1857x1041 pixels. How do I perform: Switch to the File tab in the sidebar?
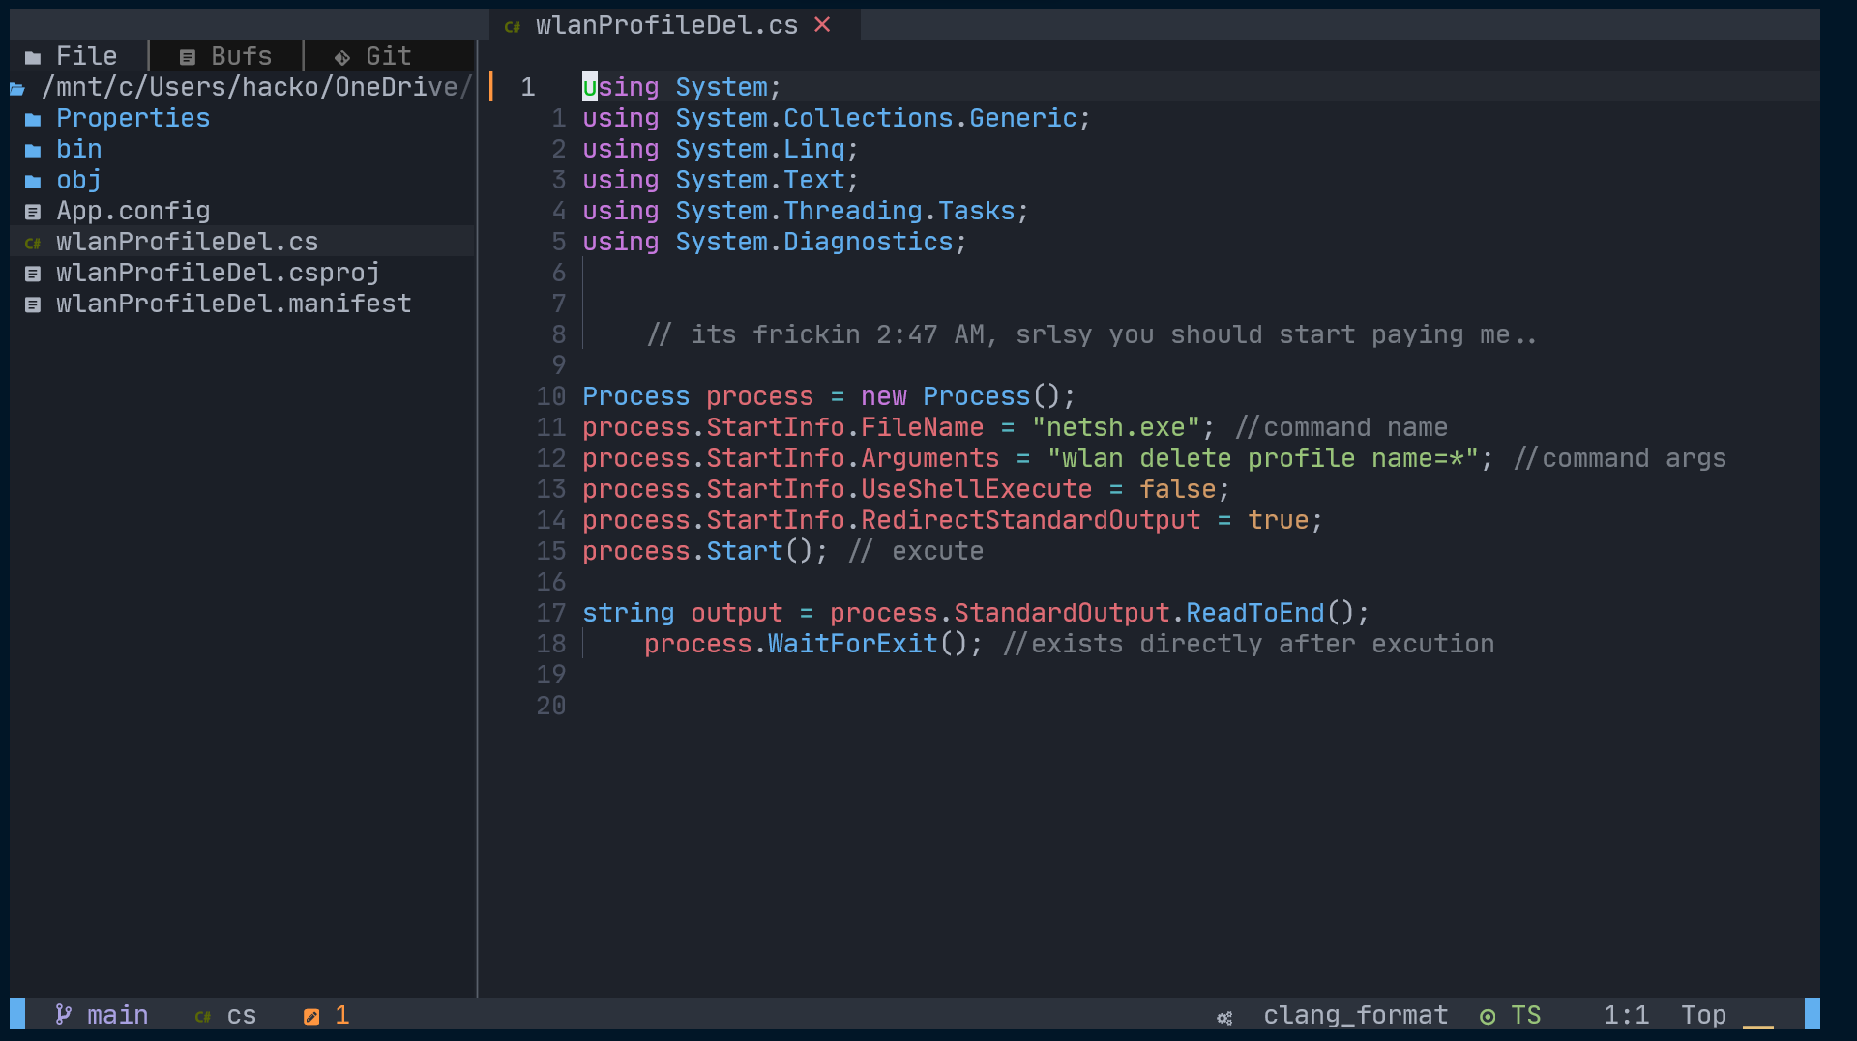pyautogui.click(x=72, y=56)
